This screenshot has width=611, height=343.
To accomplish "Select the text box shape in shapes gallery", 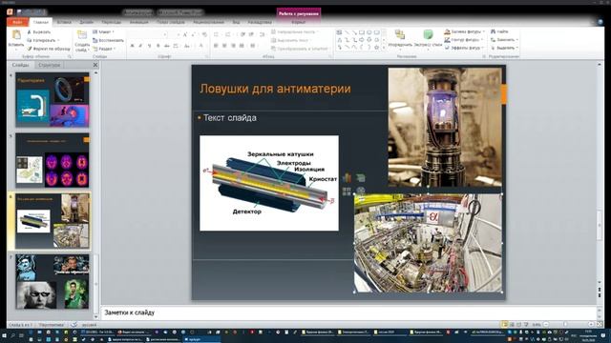I will (340, 32).
